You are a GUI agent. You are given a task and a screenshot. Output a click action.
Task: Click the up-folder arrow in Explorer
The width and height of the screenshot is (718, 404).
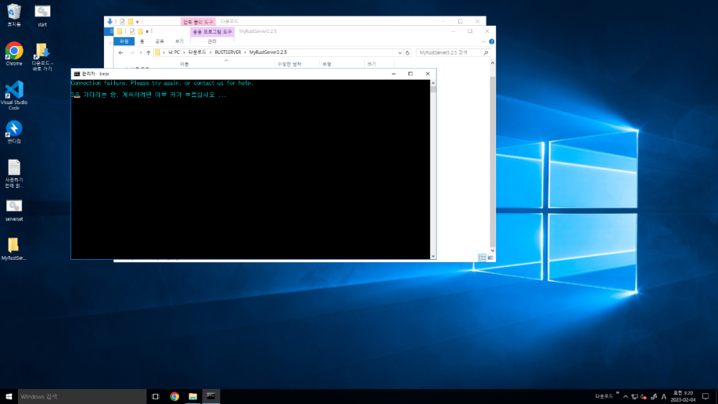pyautogui.click(x=148, y=52)
